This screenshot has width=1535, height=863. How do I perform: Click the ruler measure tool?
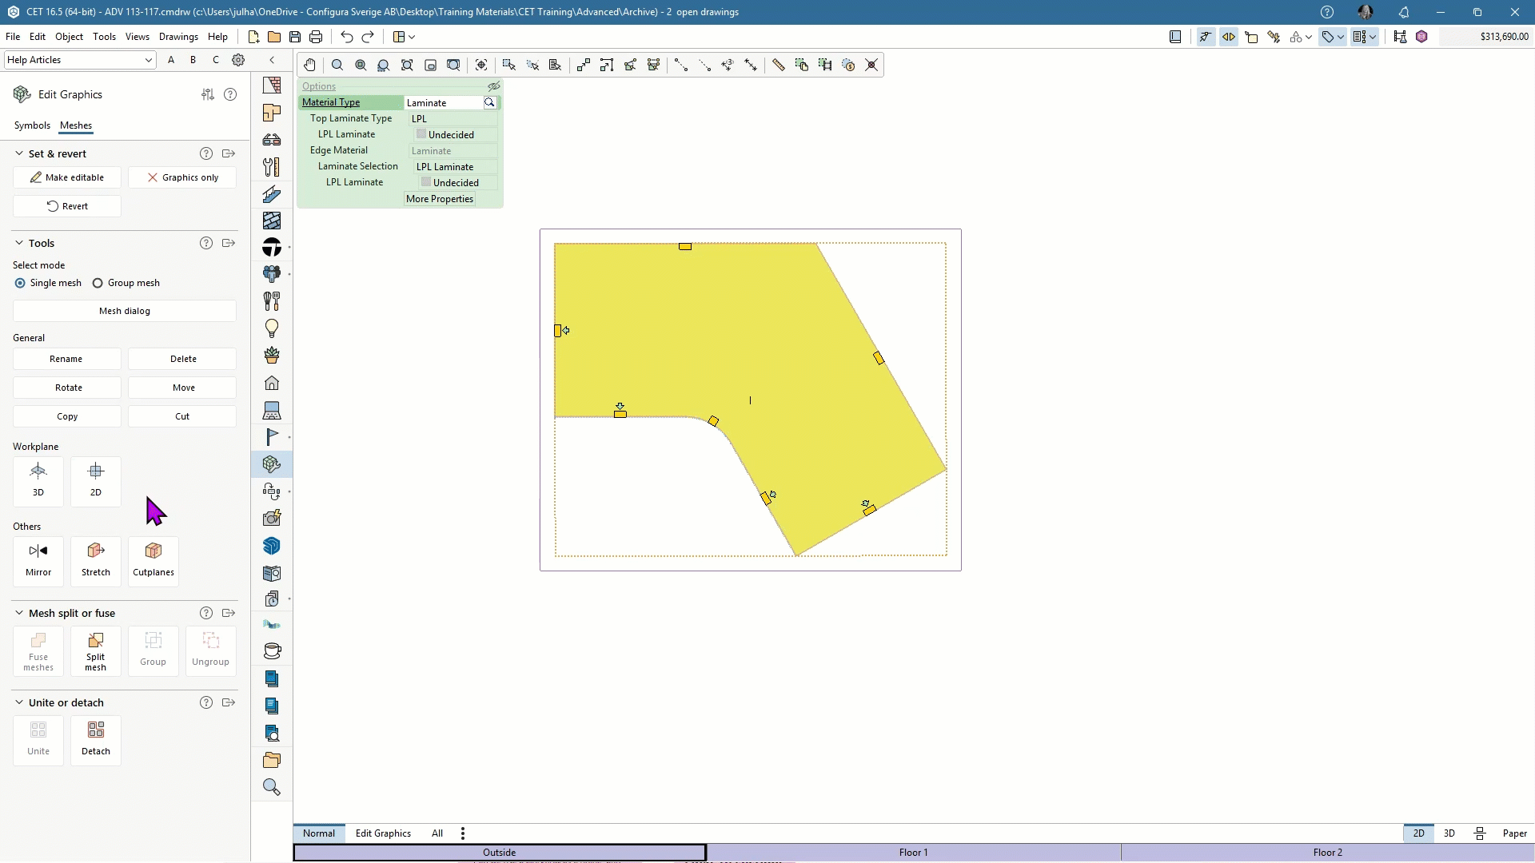coord(778,66)
